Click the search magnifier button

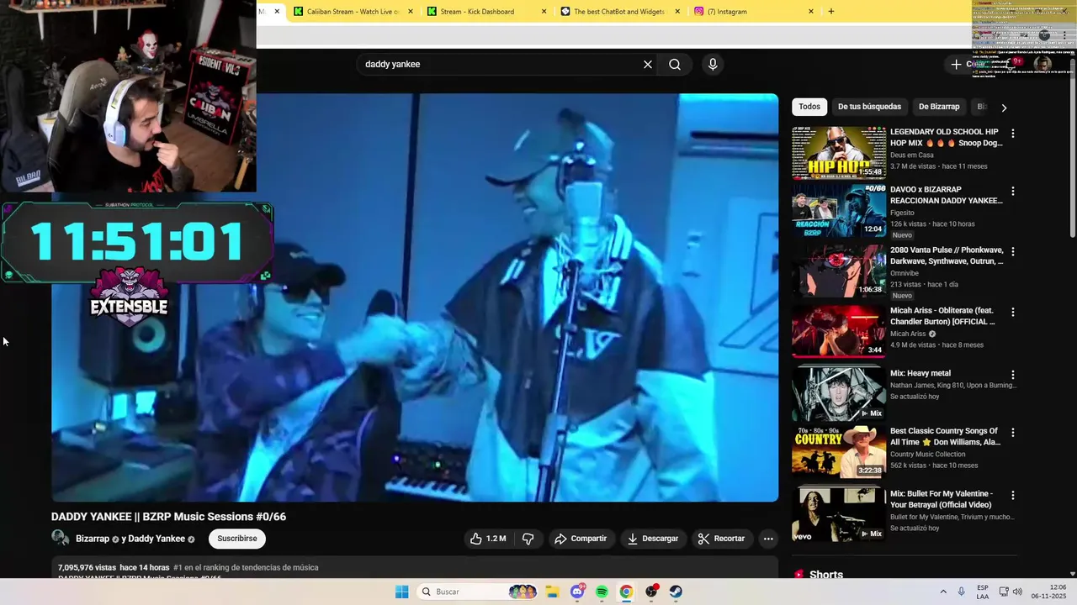pyautogui.click(x=675, y=65)
